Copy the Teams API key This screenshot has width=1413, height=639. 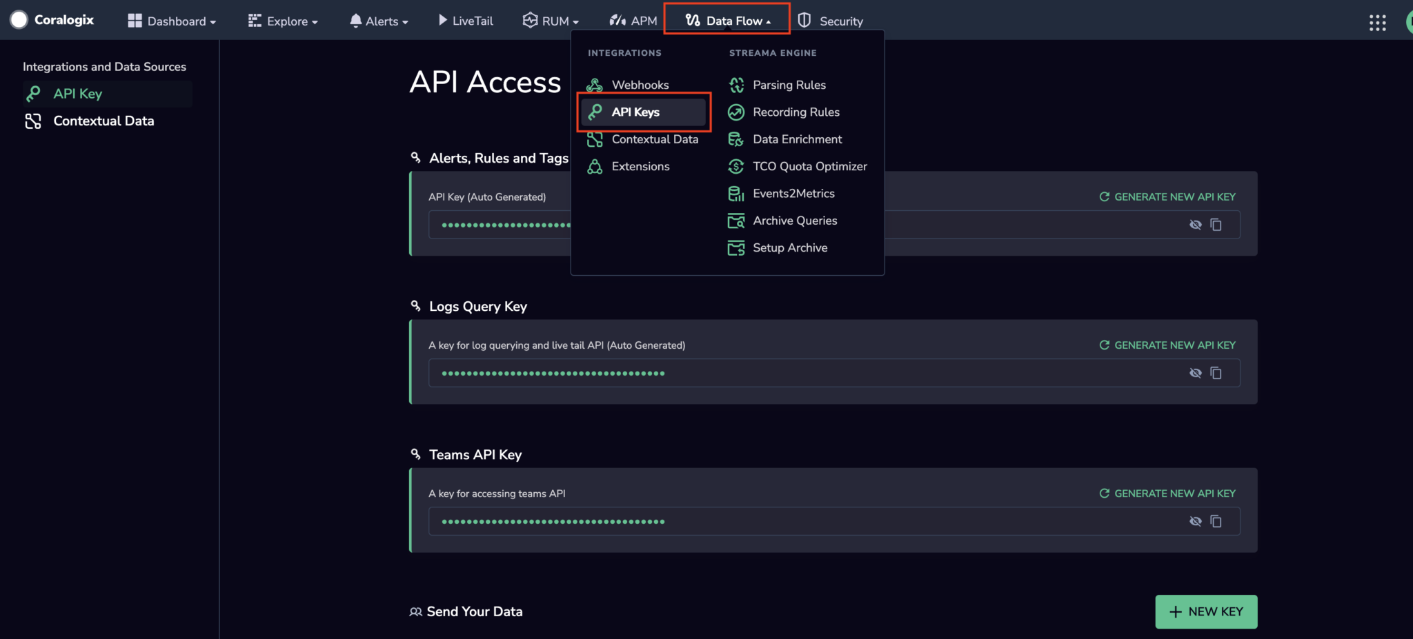pyautogui.click(x=1216, y=521)
